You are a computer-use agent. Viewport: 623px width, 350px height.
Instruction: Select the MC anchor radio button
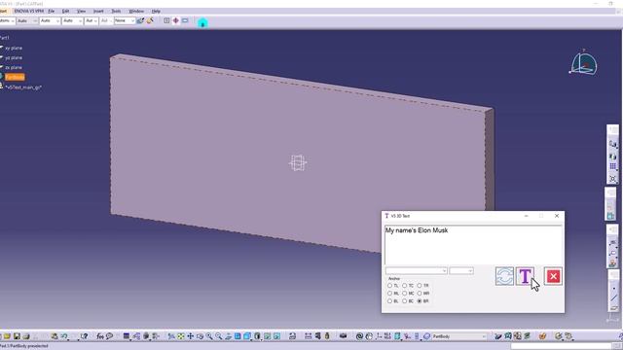[x=405, y=294]
